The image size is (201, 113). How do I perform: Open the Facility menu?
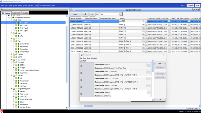click(30, 6)
